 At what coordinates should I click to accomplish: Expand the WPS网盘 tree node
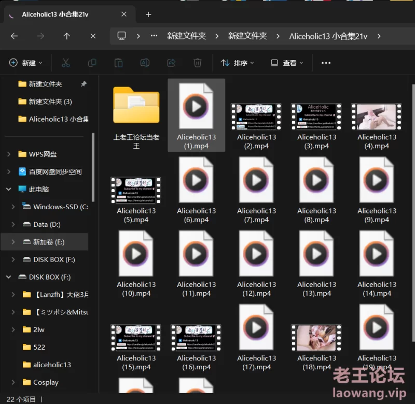pyautogui.click(x=9, y=154)
